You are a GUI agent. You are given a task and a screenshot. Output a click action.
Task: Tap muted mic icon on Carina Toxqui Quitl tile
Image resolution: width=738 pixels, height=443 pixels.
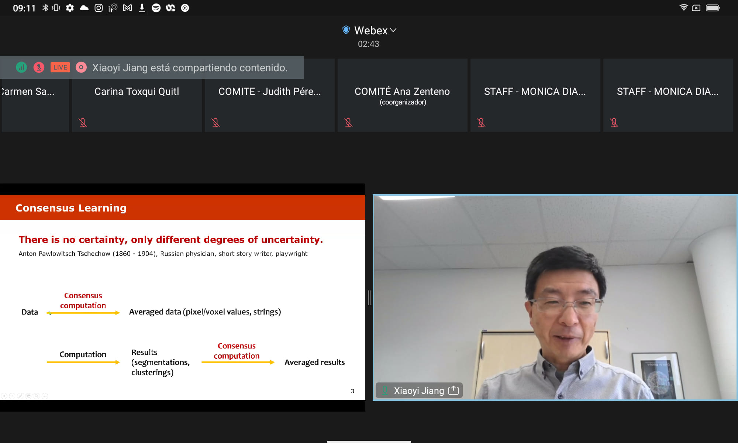tap(83, 123)
